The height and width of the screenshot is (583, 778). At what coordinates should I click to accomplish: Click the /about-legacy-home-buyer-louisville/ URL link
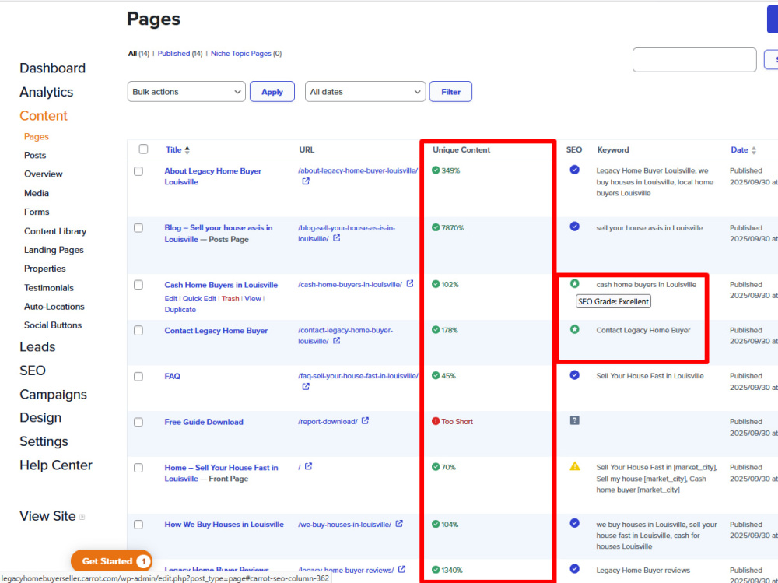(358, 170)
